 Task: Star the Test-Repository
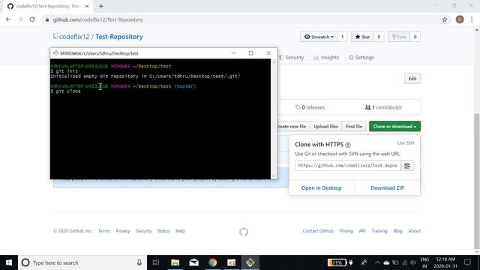(362, 37)
